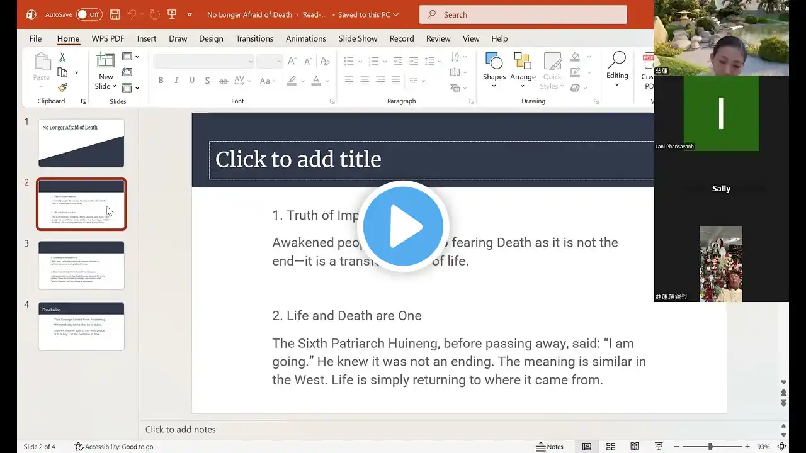The image size is (806, 453).
Task: Click the Accessibility: Good to go status
Action: tap(114, 447)
